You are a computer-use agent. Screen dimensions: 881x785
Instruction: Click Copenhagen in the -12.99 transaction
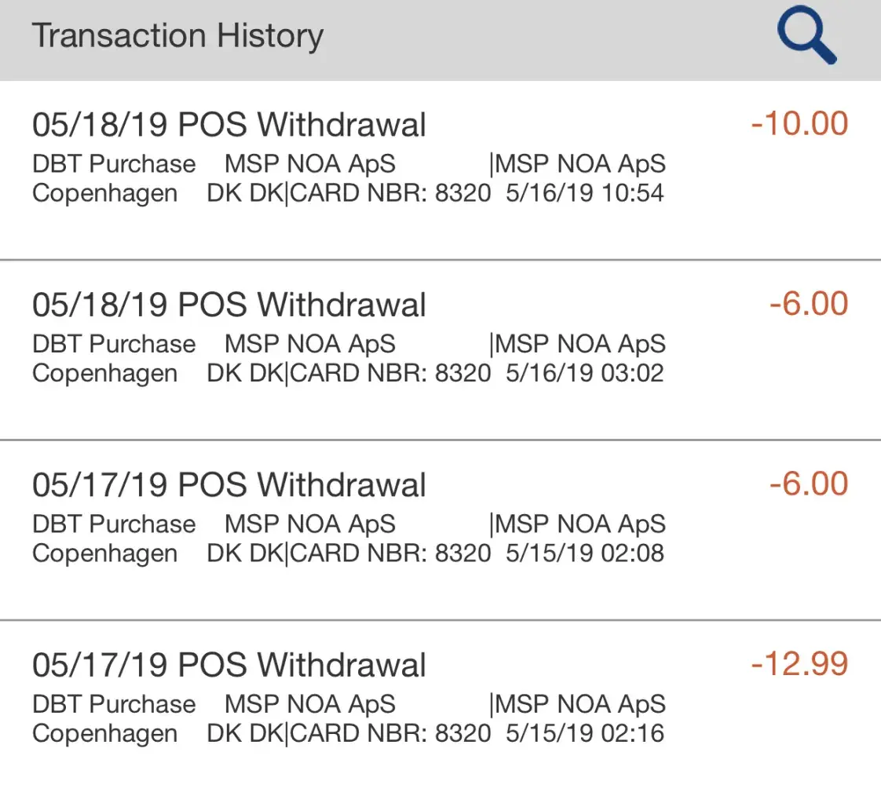tap(105, 733)
